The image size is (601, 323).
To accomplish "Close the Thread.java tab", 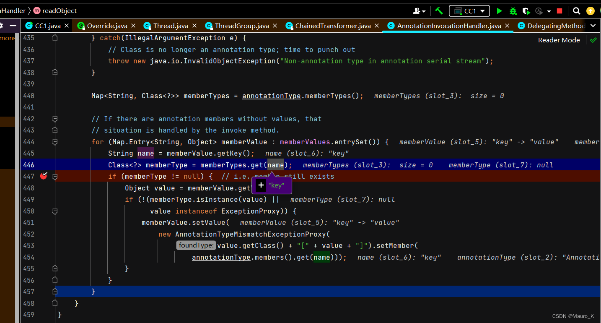I will pos(194,26).
